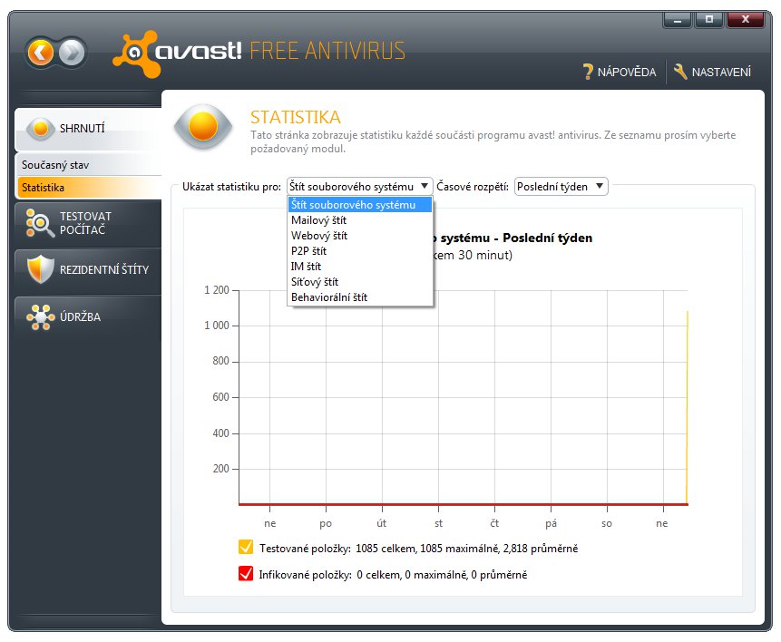Click the Časové rozpětí label
This screenshot has height=642, width=781.
473,187
